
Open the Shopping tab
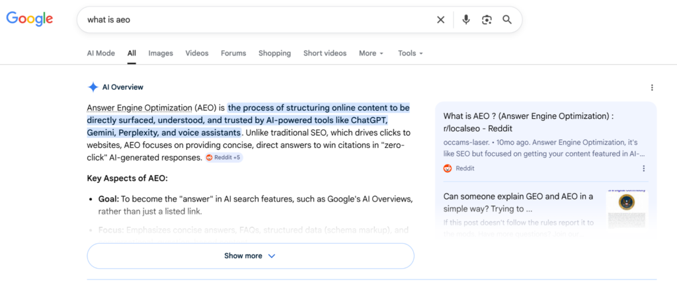click(274, 53)
